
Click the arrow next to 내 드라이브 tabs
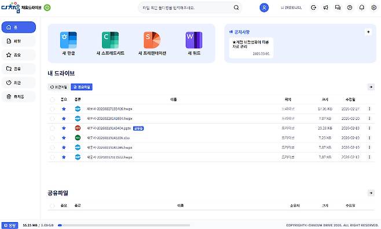click(371, 87)
